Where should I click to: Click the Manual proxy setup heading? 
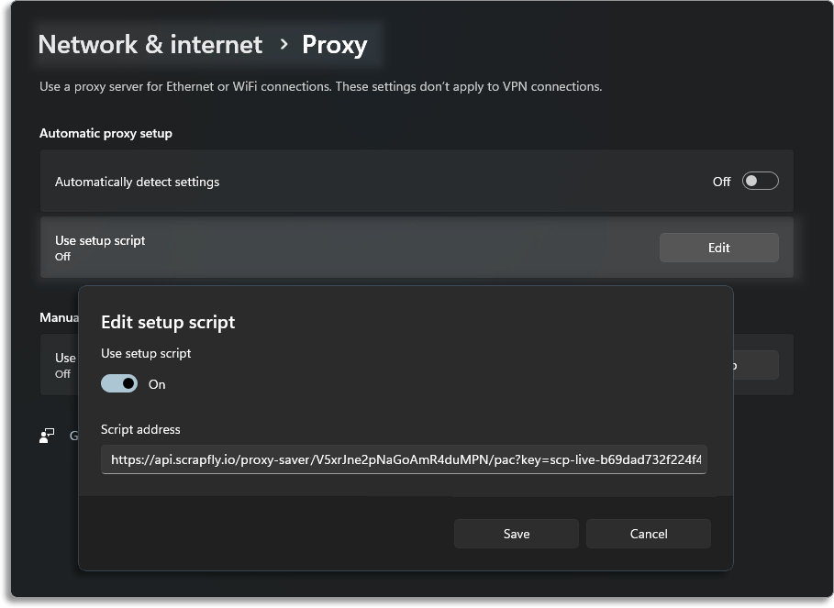[x=59, y=317]
